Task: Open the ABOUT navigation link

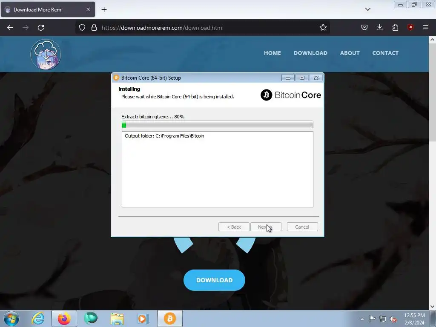Action: coord(350,53)
